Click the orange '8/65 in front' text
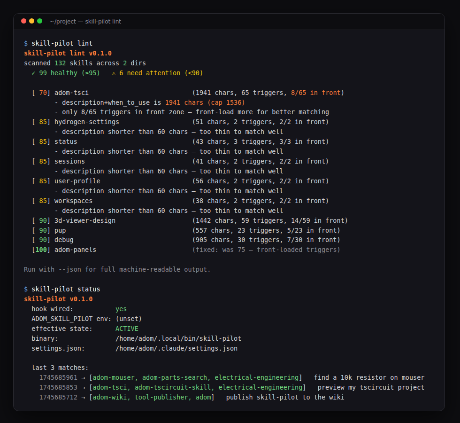 click(x=315, y=93)
